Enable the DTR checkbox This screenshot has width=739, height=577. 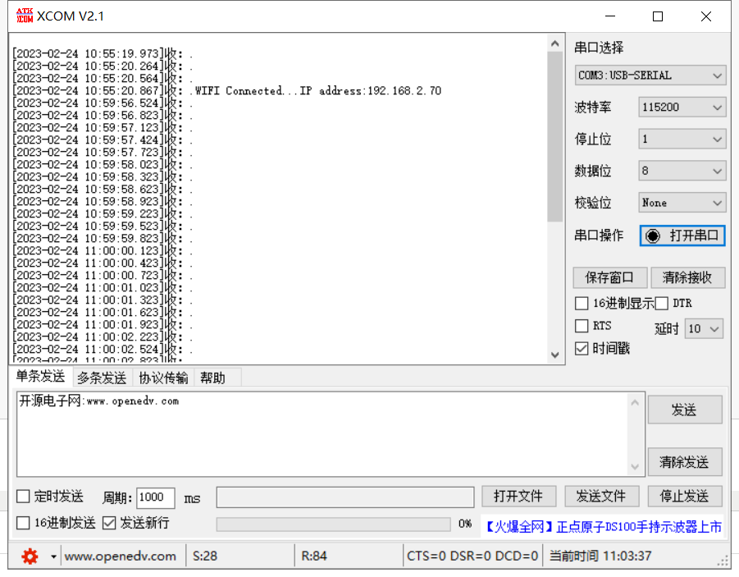(x=661, y=303)
